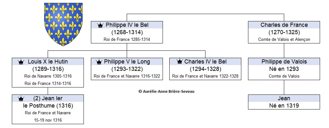Click "Roi de Navarre 1305-1316" line
The height and width of the screenshot is (128, 329).
(48, 76)
